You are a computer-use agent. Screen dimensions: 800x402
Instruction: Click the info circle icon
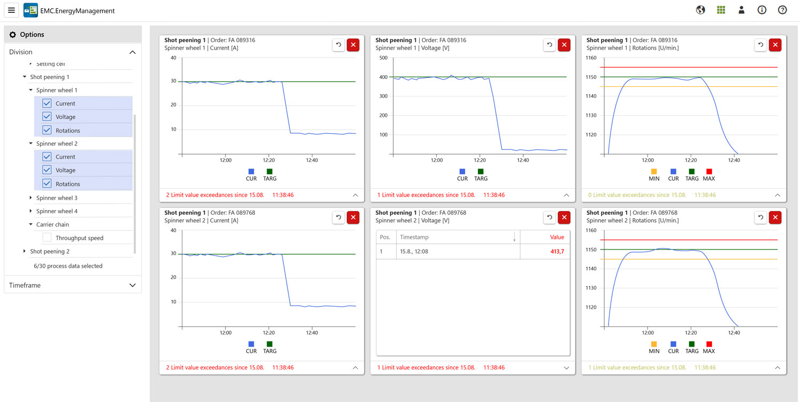pos(762,10)
